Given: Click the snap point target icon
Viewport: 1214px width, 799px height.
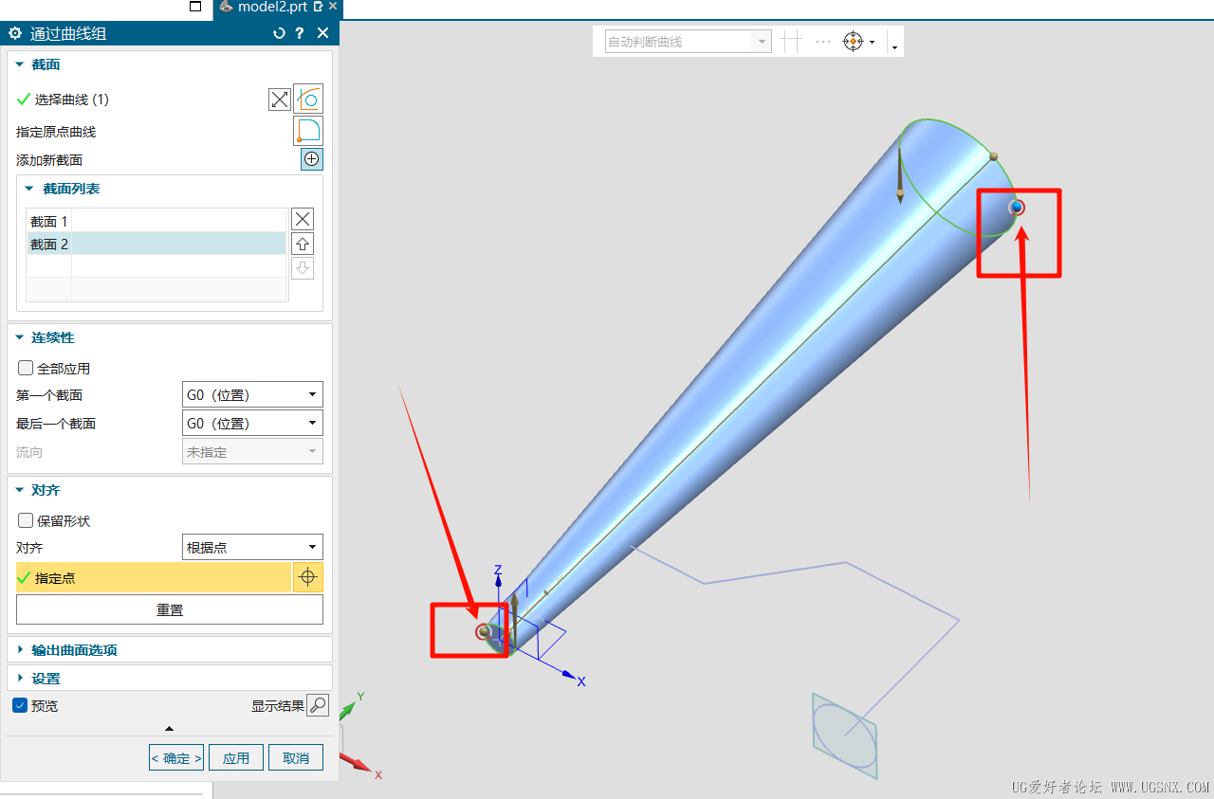Looking at the screenshot, I should [853, 42].
